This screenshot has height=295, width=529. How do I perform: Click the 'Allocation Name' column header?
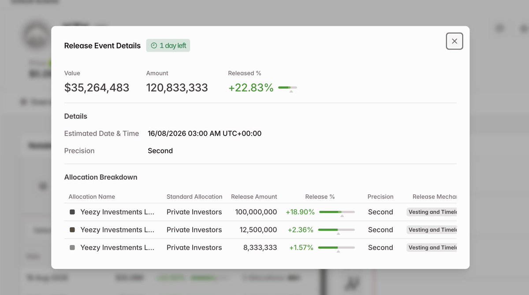[92, 197]
